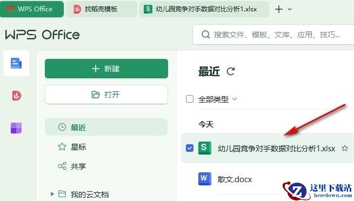Click the star icon beside 星标
354x201 pixels.
point(62,146)
